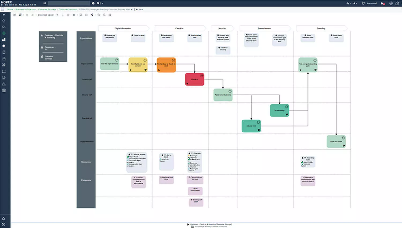This screenshot has width=402, height=228.
Task: Open user account profile icon
Action: pyautogui.click(x=391, y=3)
